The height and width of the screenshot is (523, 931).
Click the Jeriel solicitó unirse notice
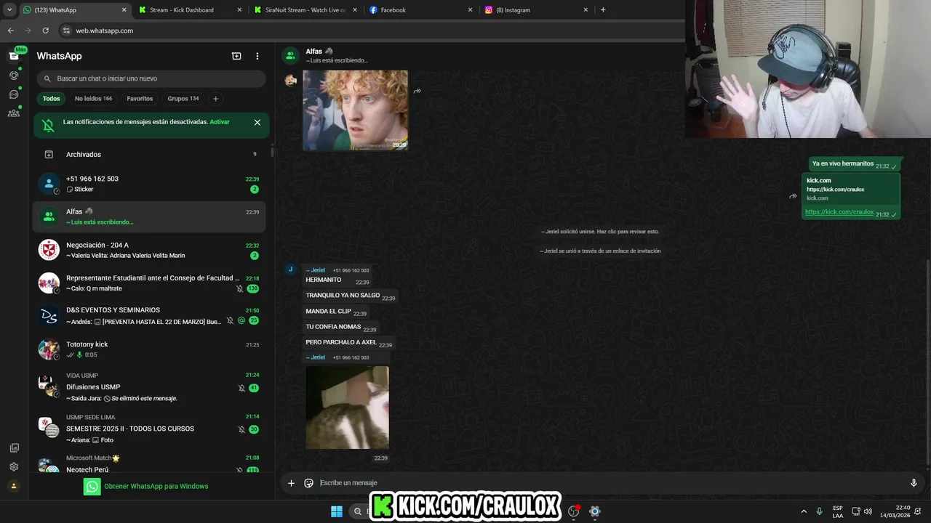click(600, 232)
